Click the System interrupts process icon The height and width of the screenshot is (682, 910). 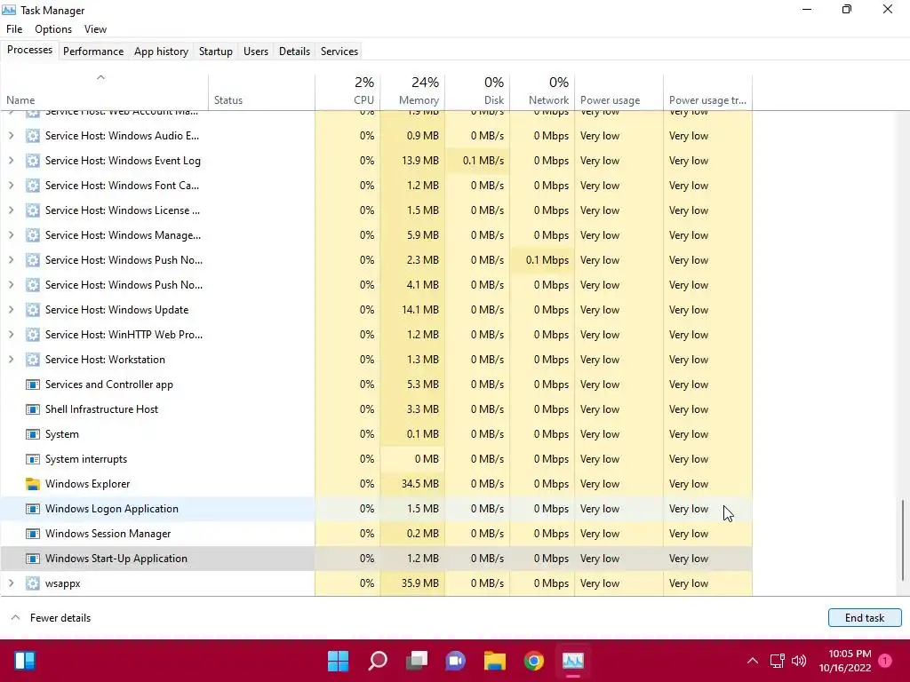[33, 459]
